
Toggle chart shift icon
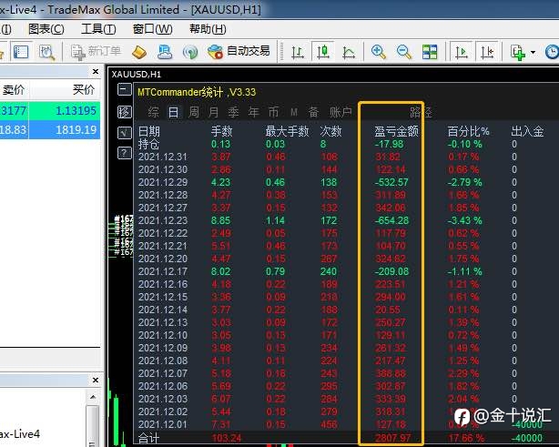tap(487, 52)
